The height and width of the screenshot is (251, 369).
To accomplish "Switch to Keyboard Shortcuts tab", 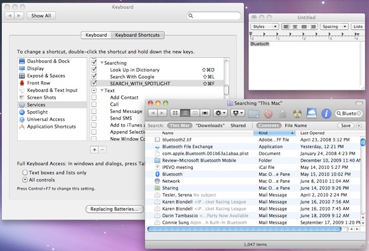I will (138, 35).
